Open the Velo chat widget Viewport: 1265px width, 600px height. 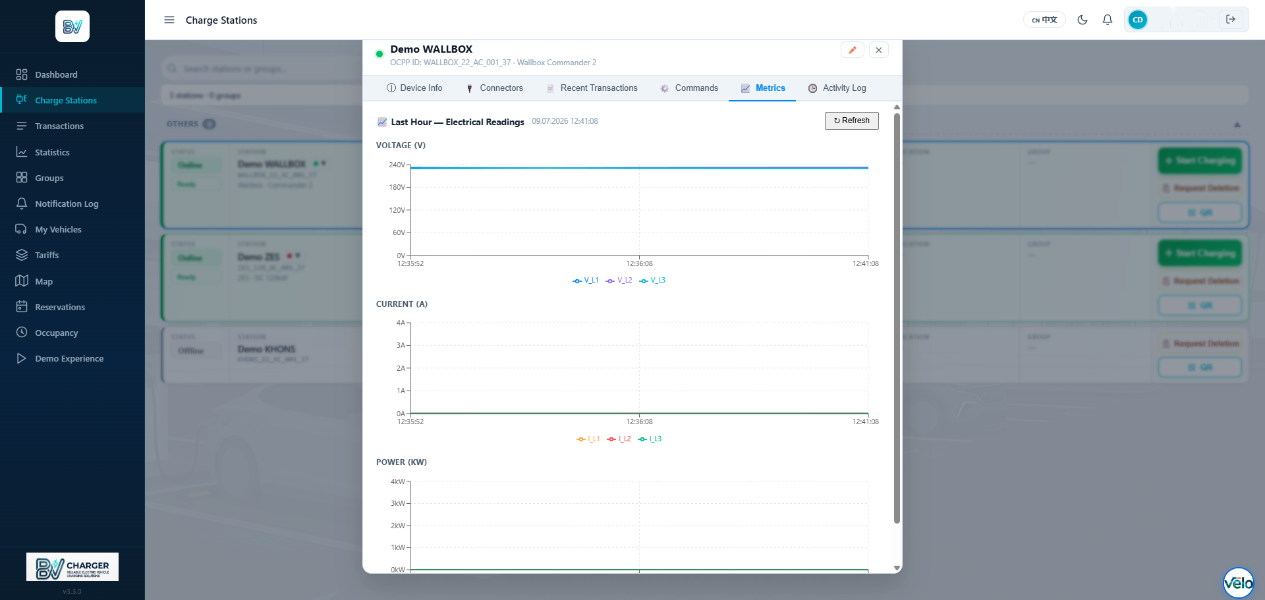1239,583
